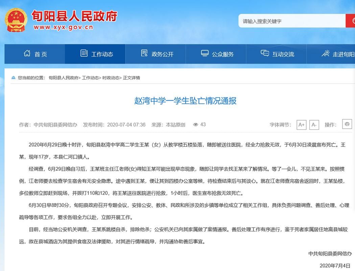Click the signature 中共旬阳县委网信办 at bottom

pos(330,253)
